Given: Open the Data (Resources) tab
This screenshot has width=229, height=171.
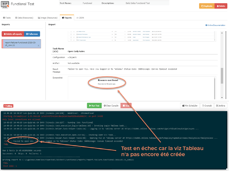Looking at the screenshot, I should coord(24,18).
